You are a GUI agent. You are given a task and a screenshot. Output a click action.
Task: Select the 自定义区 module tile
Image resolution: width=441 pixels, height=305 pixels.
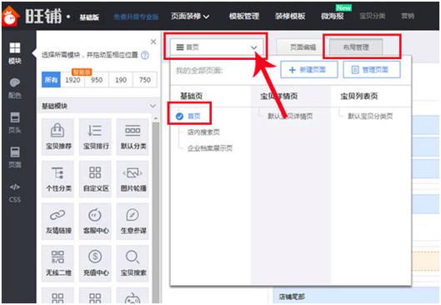tap(95, 179)
